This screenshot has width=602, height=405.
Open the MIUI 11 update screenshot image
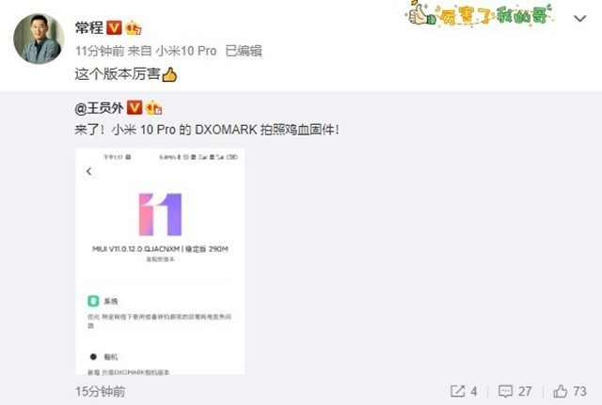pyautogui.click(x=160, y=261)
